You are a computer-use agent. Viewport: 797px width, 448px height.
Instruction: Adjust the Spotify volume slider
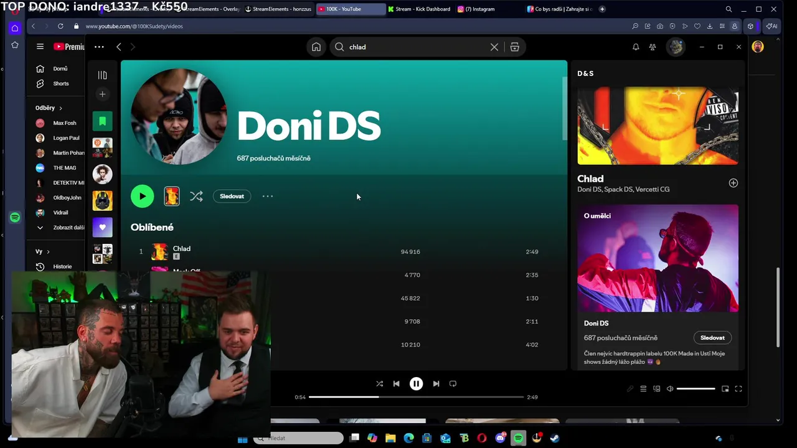(696, 389)
